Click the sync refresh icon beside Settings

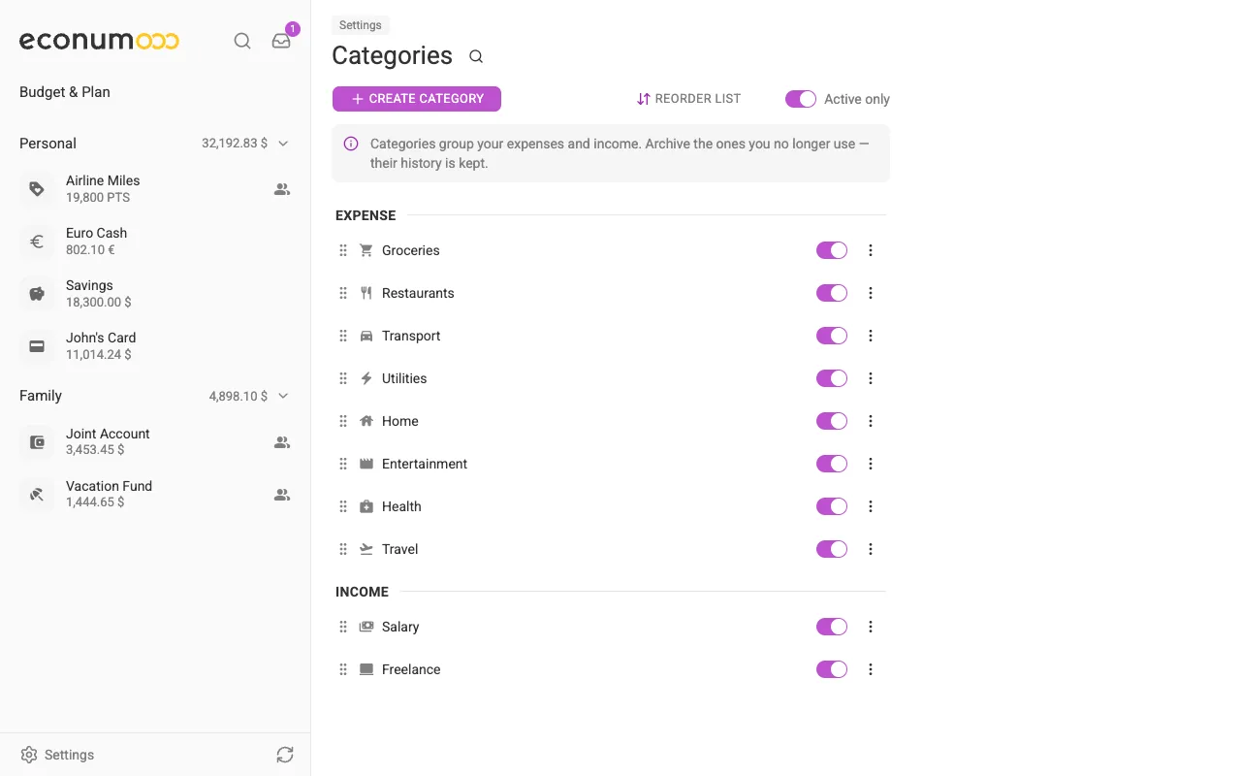click(284, 755)
